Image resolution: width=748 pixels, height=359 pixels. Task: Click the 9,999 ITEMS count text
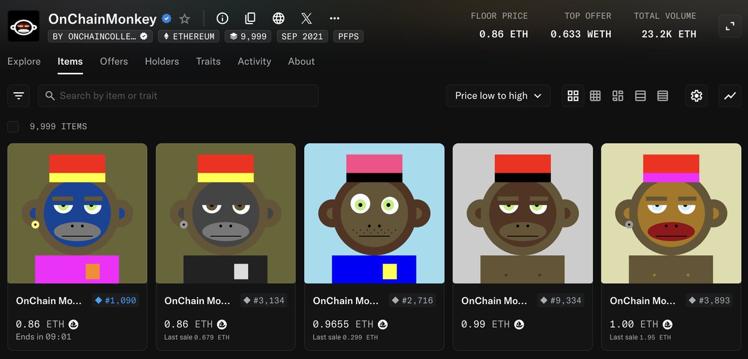tap(59, 127)
